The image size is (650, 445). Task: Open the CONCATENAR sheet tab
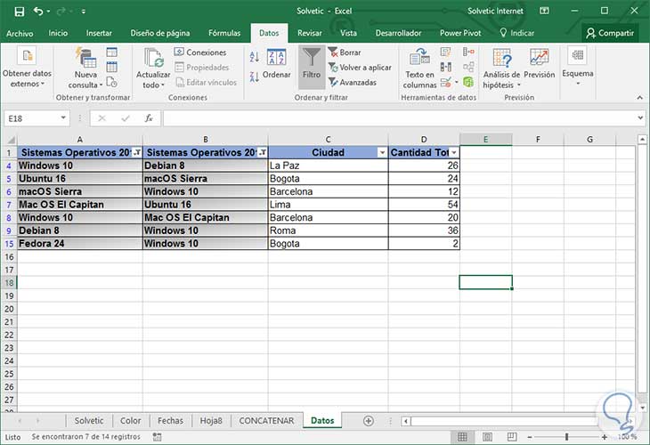[x=266, y=421]
